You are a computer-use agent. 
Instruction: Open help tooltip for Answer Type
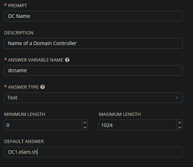(43, 87)
